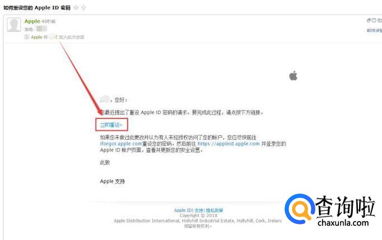Click the 加入此次会话 conversation text

tap(71, 37)
